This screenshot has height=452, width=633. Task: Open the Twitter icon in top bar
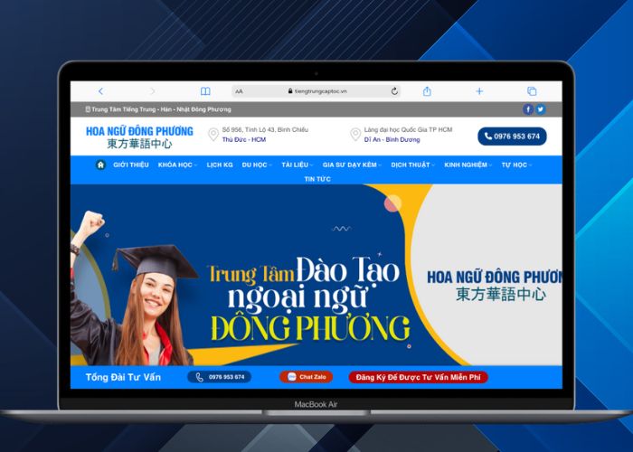[x=541, y=109]
